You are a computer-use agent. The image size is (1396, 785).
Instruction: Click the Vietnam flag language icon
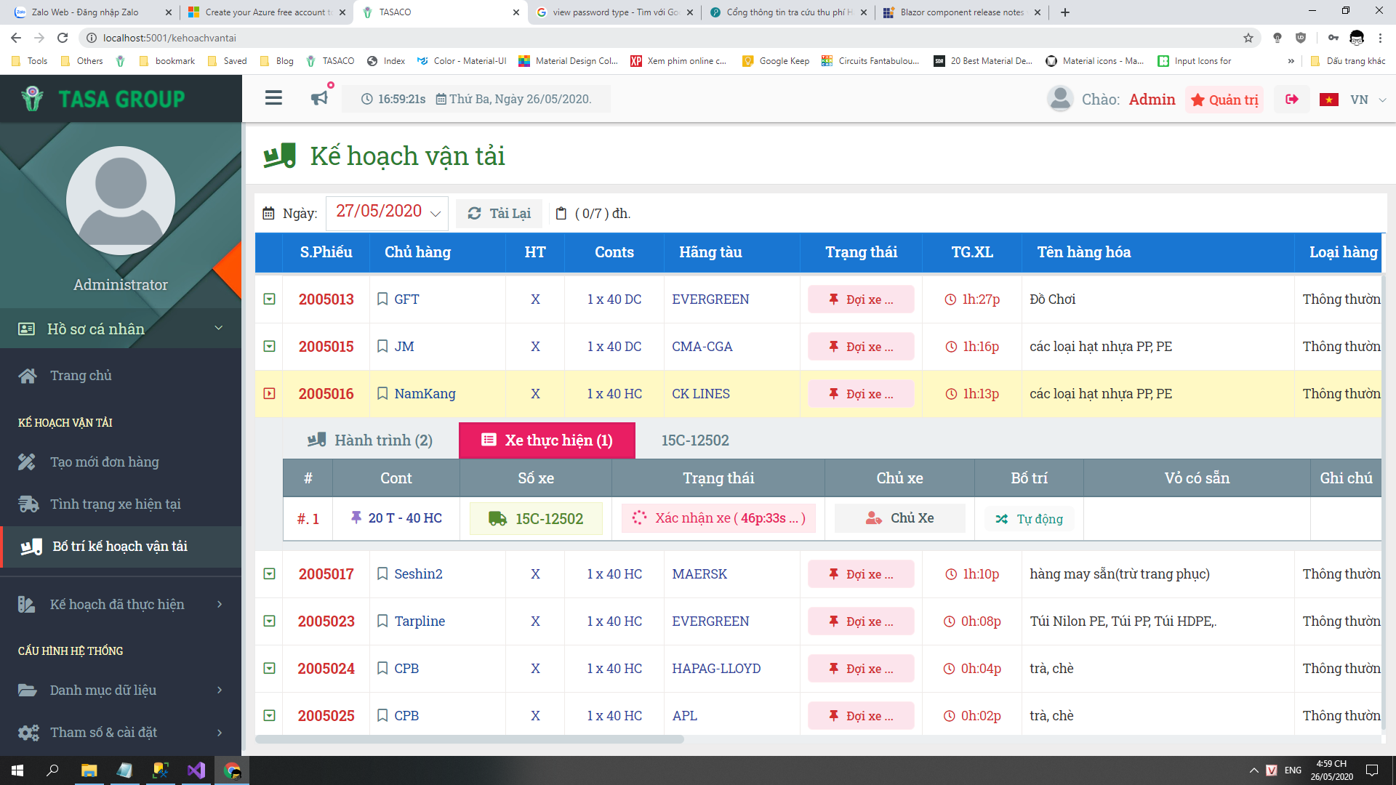point(1329,100)
